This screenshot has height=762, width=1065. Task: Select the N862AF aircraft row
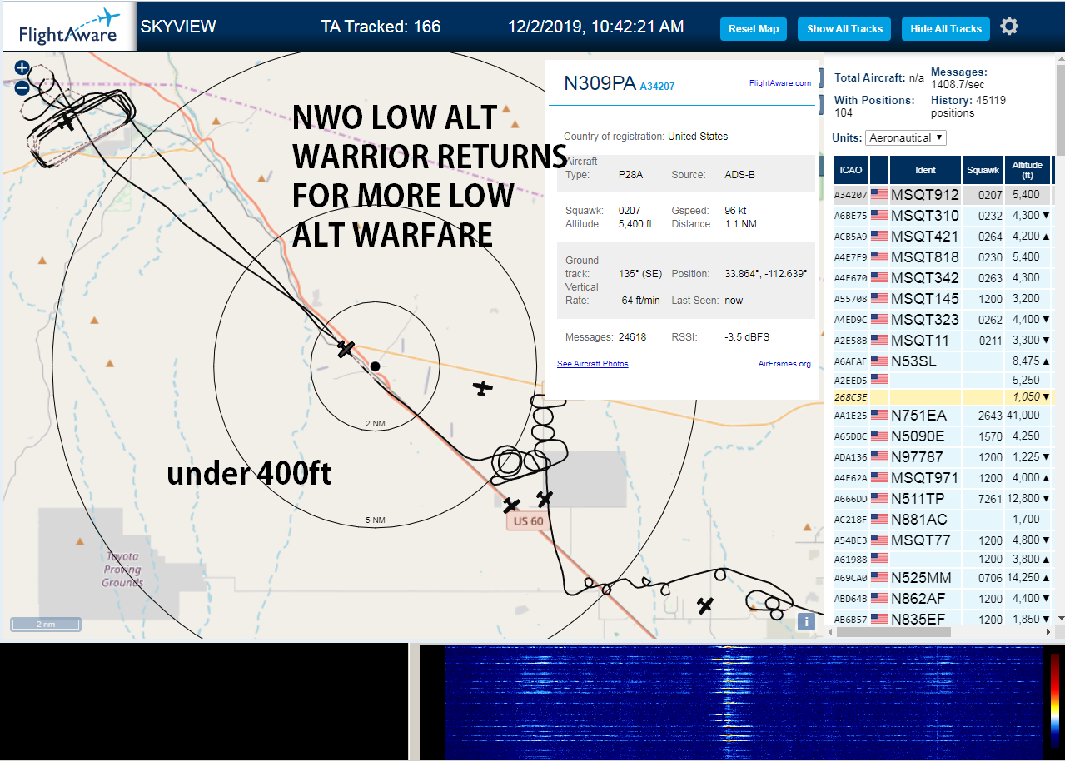[943, 599]
